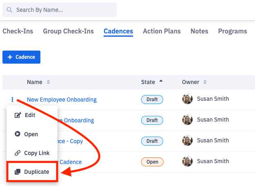The width and height of the screenshot is (255, 186).
Task: Sort the table by the Name column arrows
Action: [48, 82]
